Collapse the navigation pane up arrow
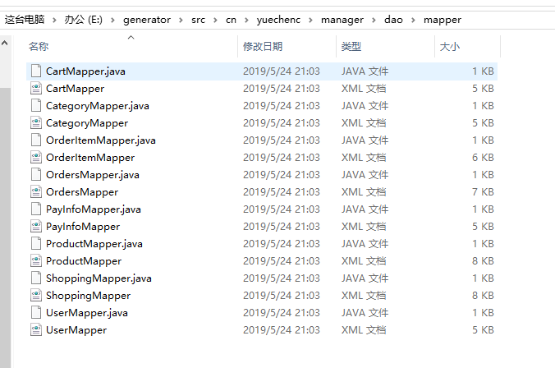This screenshot has height=368, width=555. (x=5, y=44)
